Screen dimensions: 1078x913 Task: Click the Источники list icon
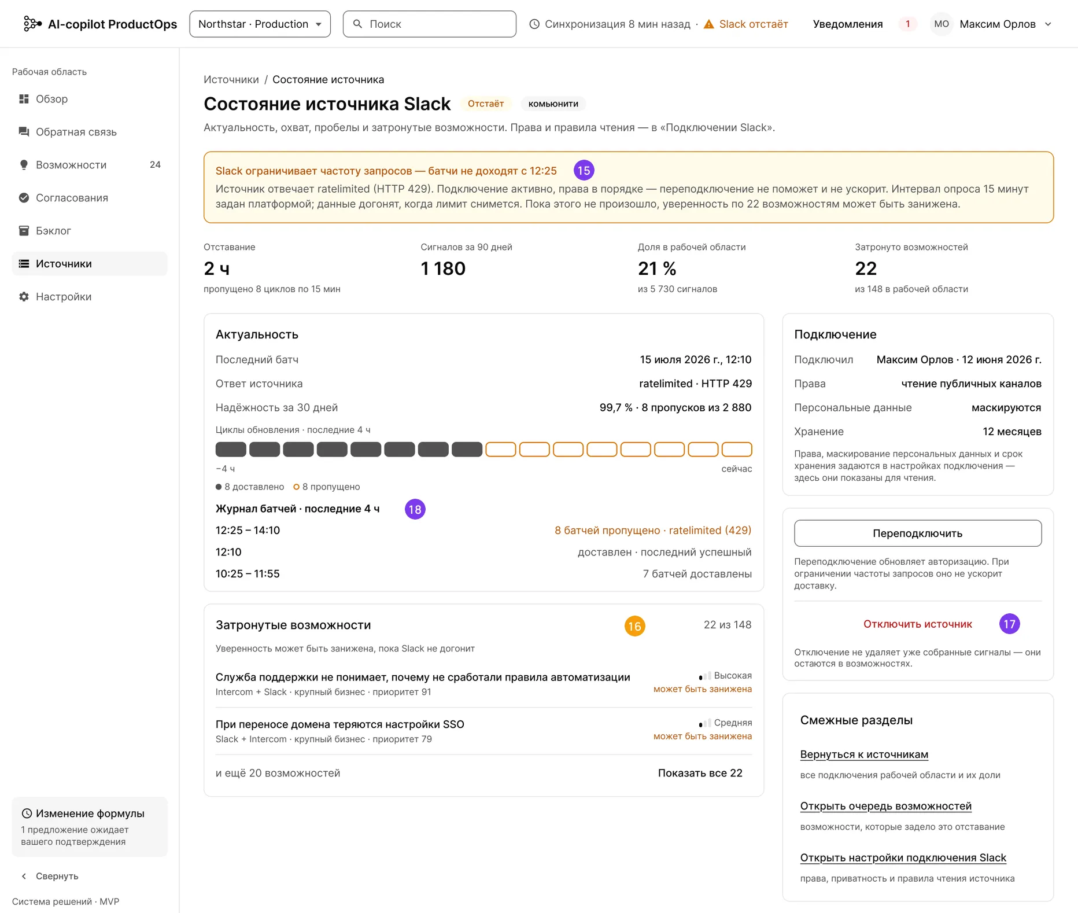[x=24, y=264]
